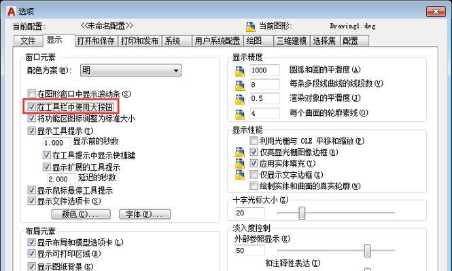Viewport: 452px width, 271px height.
Task: Go to the 打印和发布 tab
Action: 140,41
